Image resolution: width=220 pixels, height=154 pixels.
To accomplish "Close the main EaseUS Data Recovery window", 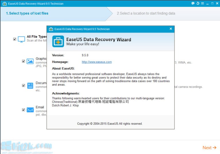I will click(x=217, y=3).
